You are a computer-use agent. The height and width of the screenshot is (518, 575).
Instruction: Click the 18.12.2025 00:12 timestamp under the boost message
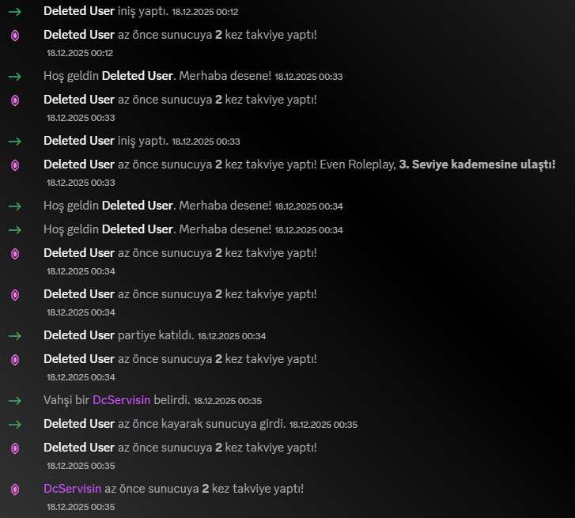(80, 53)
